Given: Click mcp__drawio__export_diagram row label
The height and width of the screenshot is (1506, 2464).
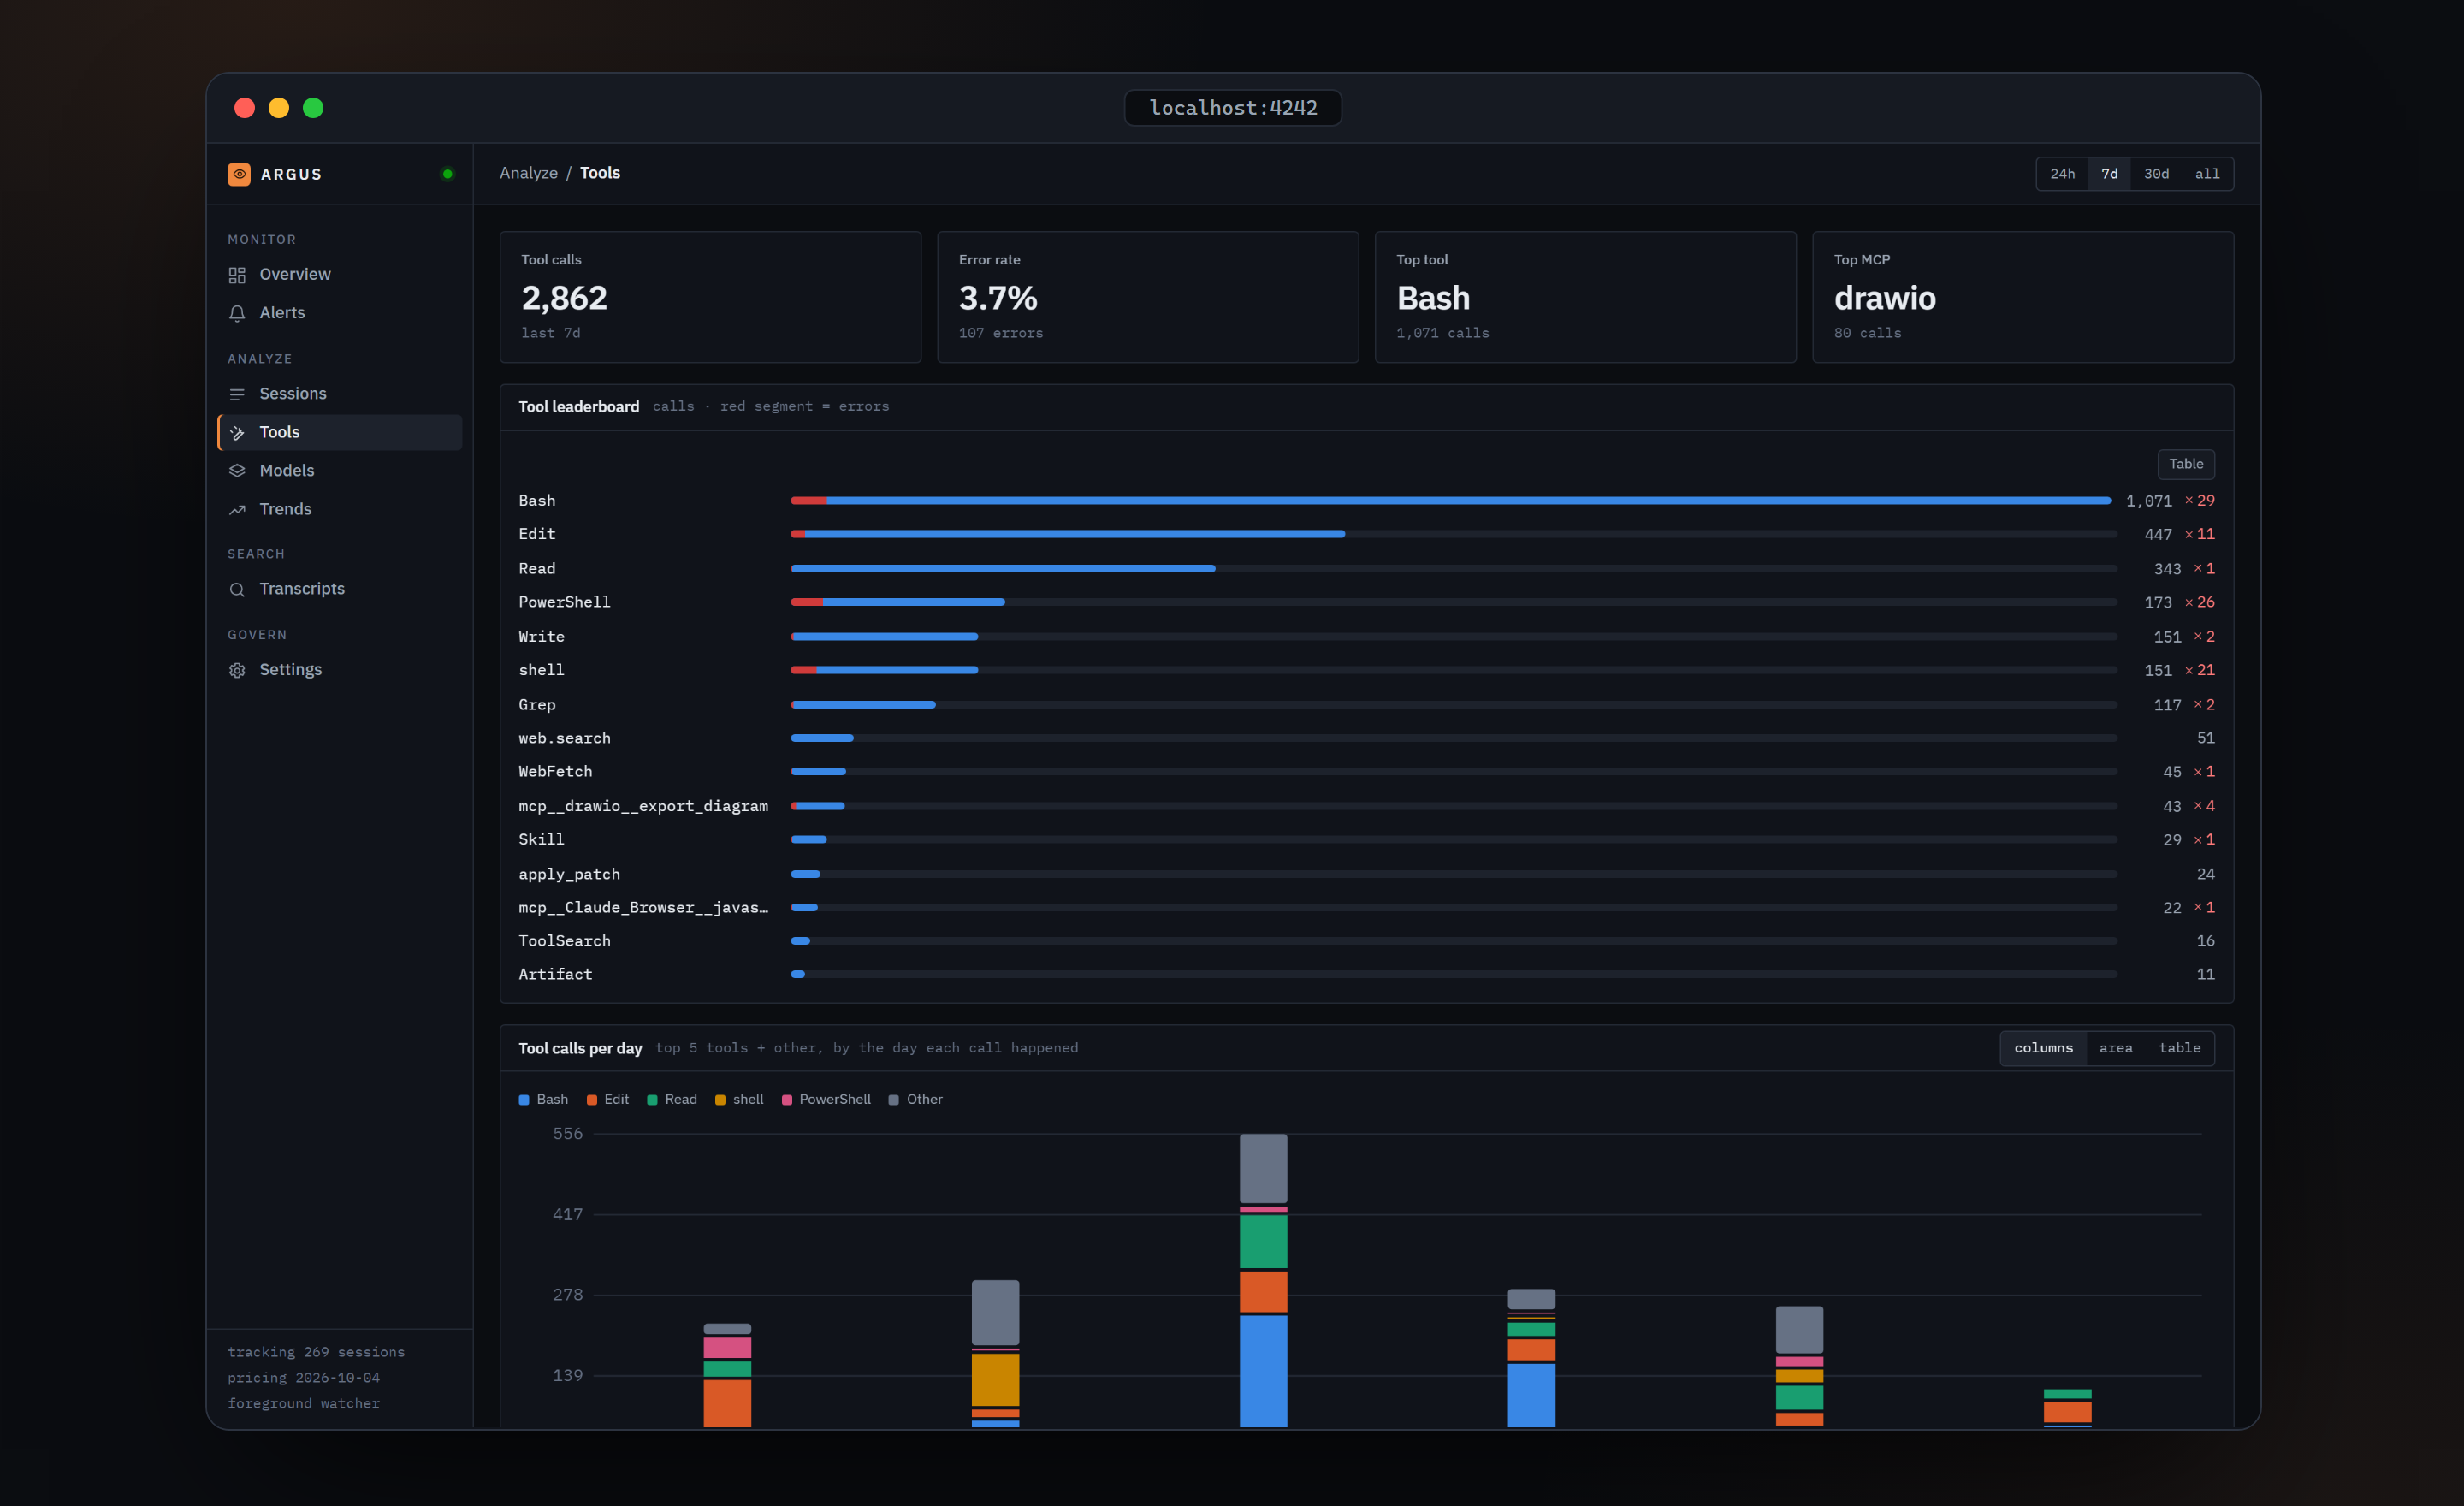Looking at the screenshot, I should tap(643, 806).
